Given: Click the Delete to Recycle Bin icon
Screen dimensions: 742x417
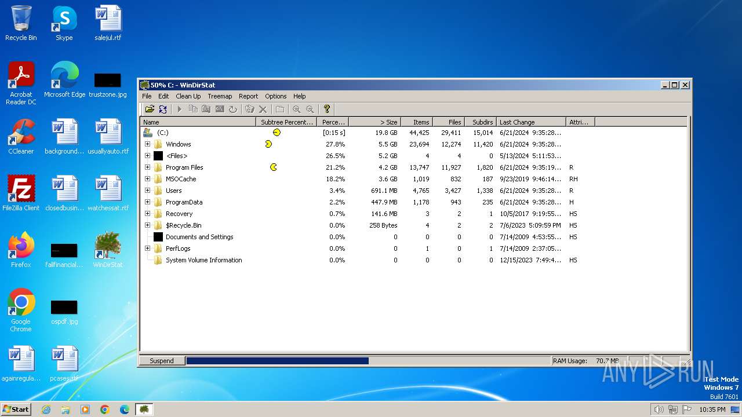Looking at the screenshot, I should pyautogui.click(x=250, y=109).
